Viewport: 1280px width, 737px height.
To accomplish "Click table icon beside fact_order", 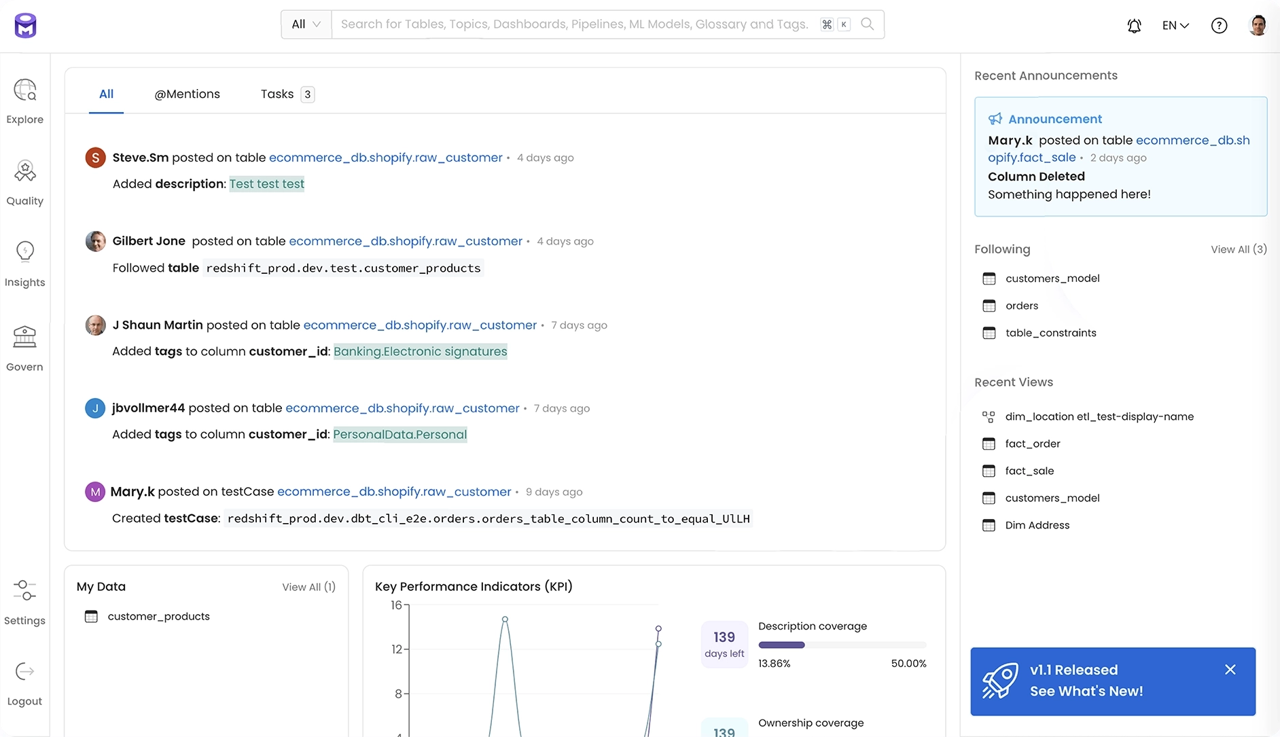I will tap(989, 444).
